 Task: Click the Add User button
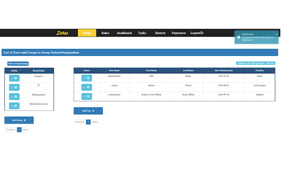(88, 111)
